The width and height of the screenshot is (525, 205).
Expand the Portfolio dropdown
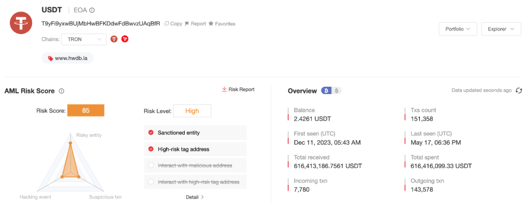pyautogui.click(x=457, y=29)
